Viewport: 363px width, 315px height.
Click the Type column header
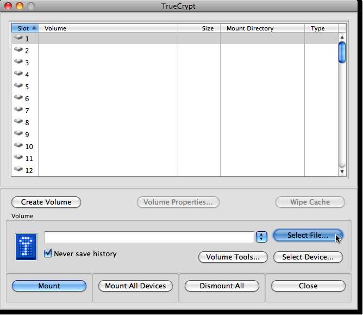(321, 28)
